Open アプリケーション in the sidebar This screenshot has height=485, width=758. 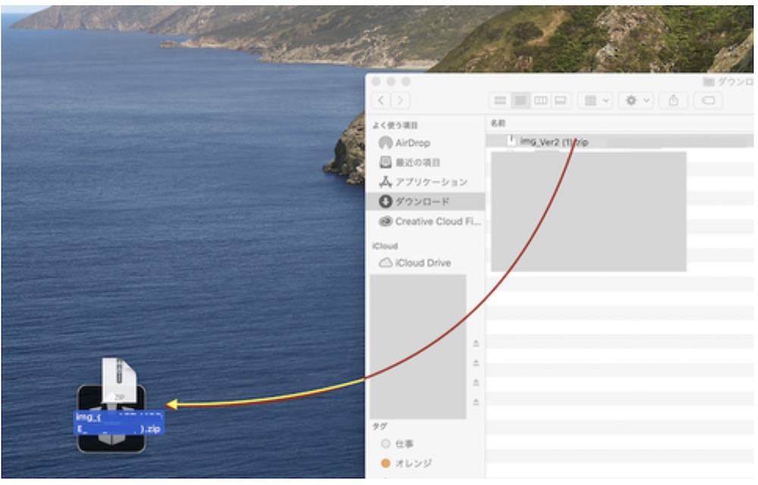click(424, 182)
